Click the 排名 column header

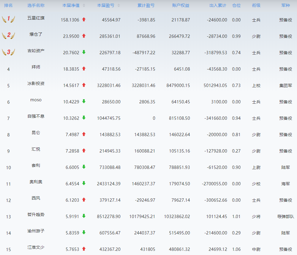pos(8,5)
